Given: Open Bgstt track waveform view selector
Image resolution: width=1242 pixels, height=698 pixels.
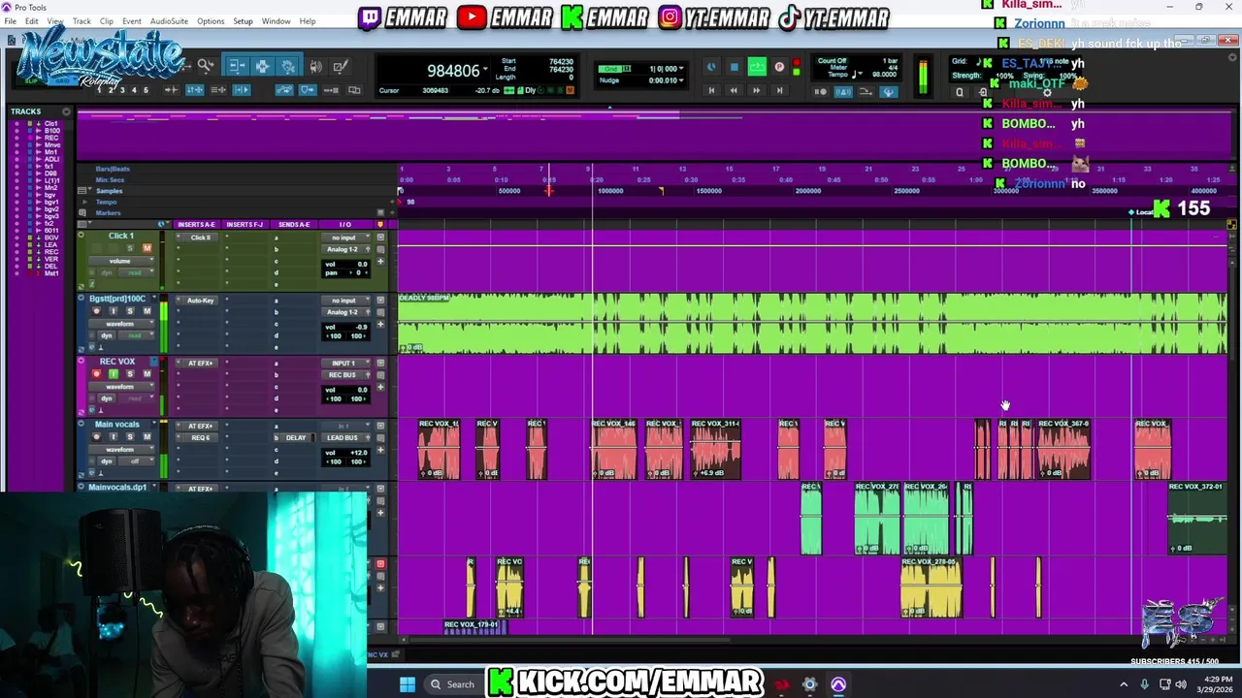Looking at the screenshot, I should pyautogui.click(x=121, y=324).
